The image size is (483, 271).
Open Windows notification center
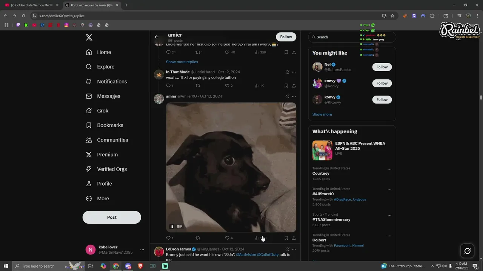[475, 266]
